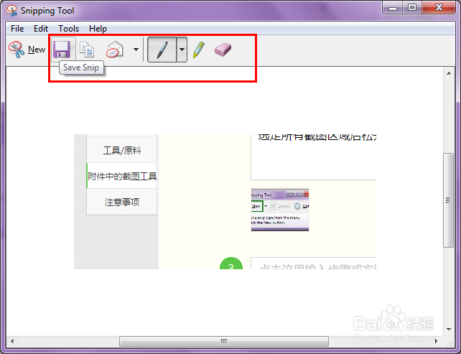This screenshot has height=354, width=461.
Task: Select the Pen tool
Action: coord(162,50)
